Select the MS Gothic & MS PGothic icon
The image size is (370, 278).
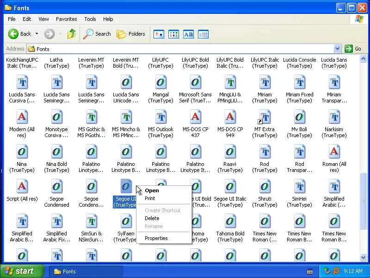click(91, 117)
